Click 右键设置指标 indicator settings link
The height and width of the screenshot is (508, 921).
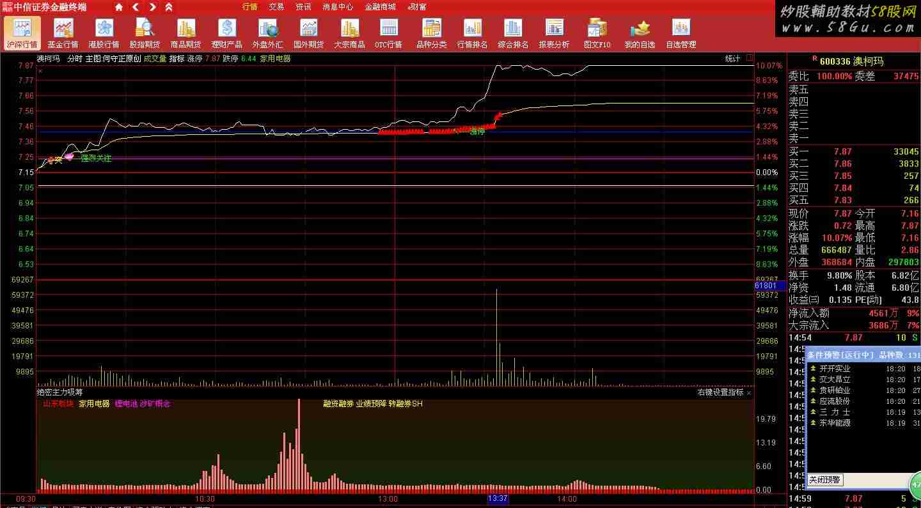(721, 392)
